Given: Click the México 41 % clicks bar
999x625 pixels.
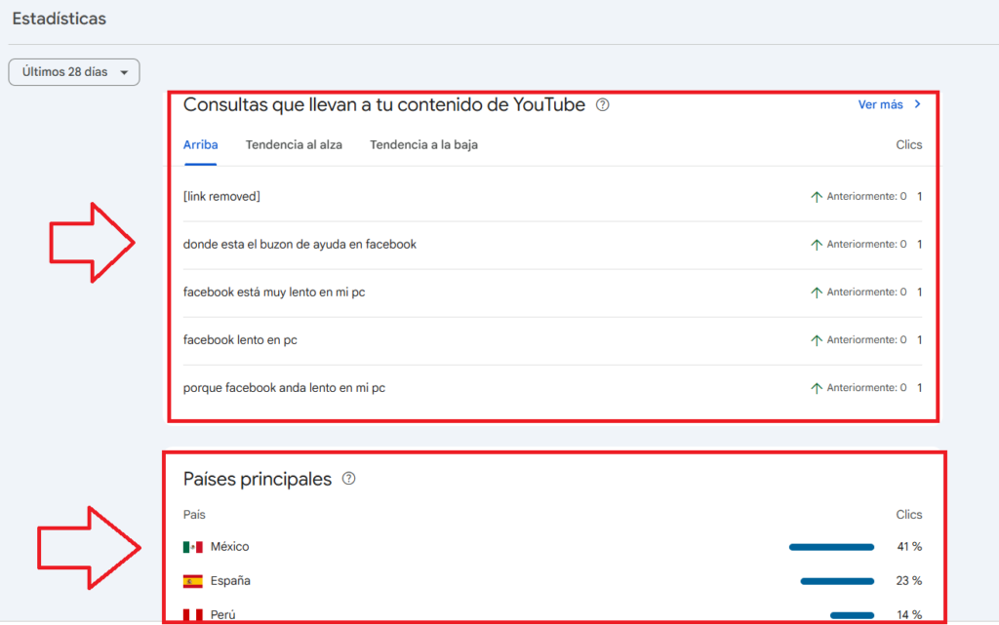Looking at the screenshot, I should click(831, 547).
